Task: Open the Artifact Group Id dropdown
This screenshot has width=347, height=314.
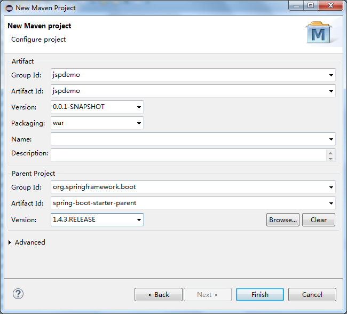Action: 331,75
